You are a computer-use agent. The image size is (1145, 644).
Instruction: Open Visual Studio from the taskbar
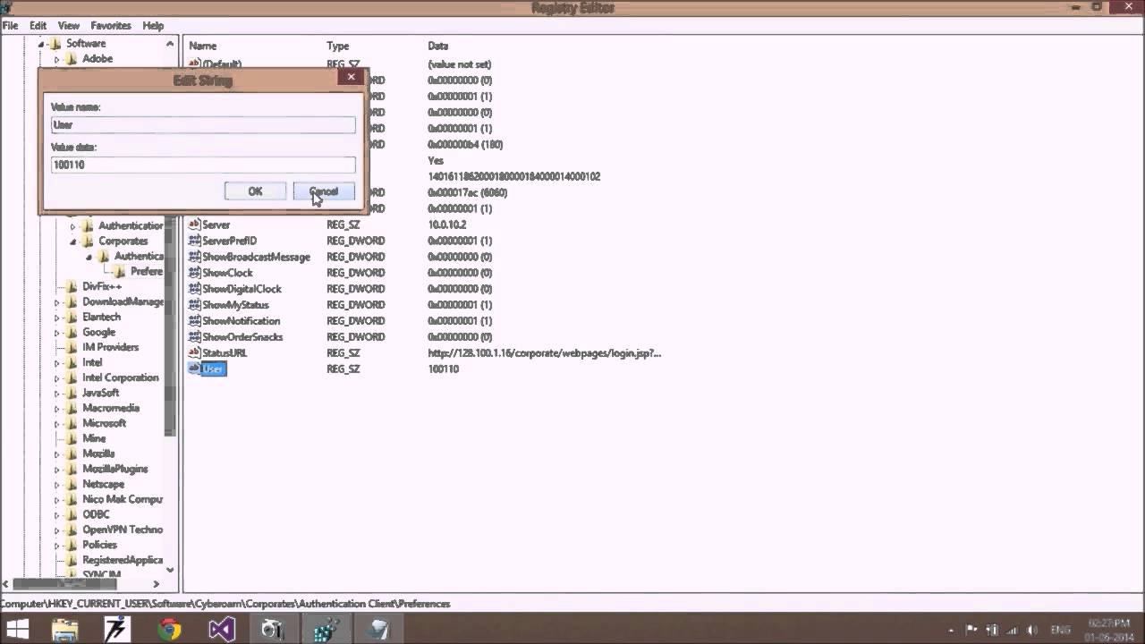[x=221, y=630]
